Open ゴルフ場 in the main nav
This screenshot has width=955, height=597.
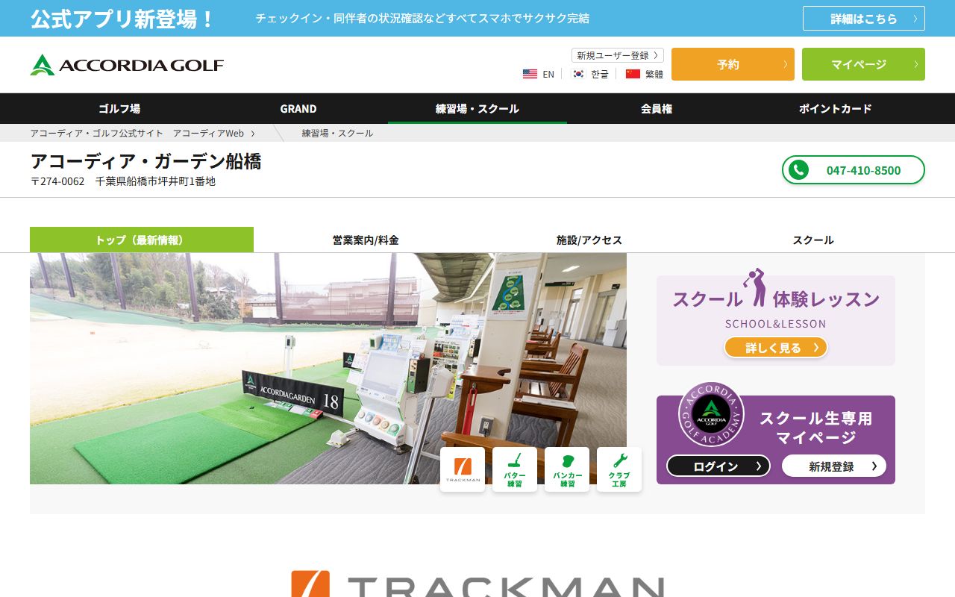(119, 108)
